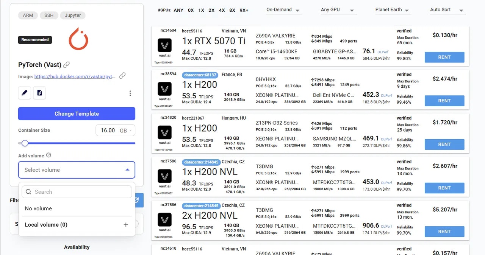Click link icon beside Docker image URL
Screen dimensions: 485x255
click(x=122, y=76)
